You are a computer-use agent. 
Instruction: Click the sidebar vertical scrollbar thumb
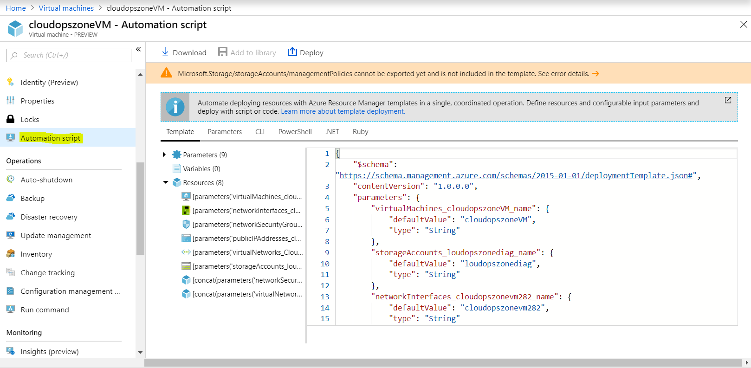140,208
